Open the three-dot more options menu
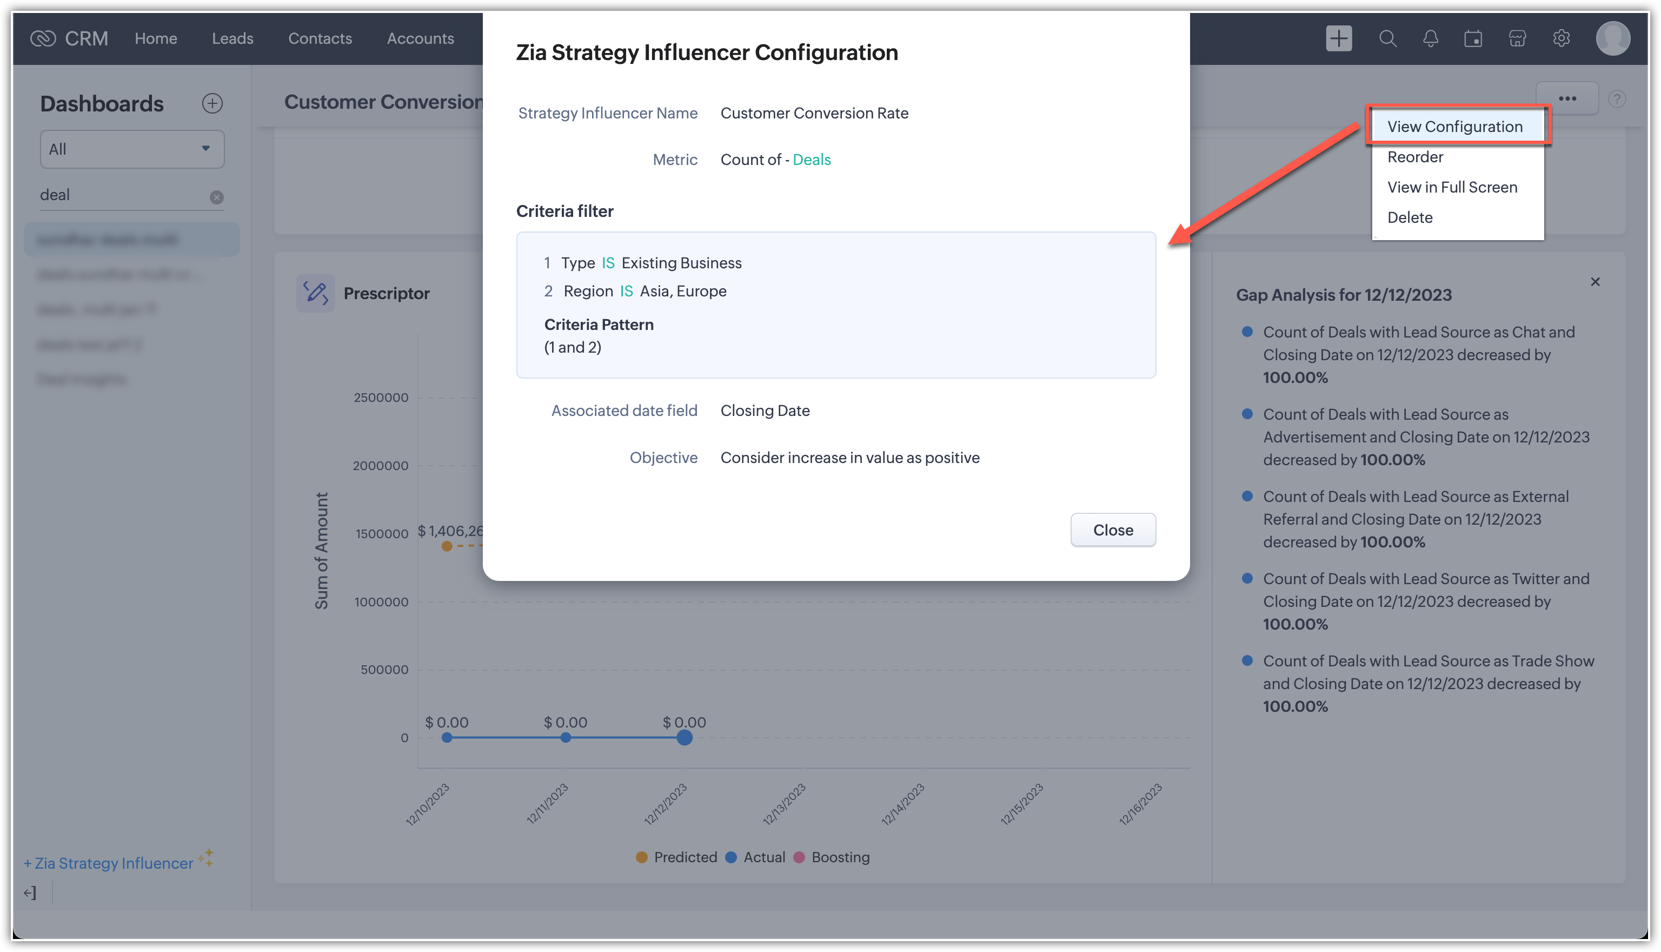Screen dimensions: 1661x952 point(1567,99)
